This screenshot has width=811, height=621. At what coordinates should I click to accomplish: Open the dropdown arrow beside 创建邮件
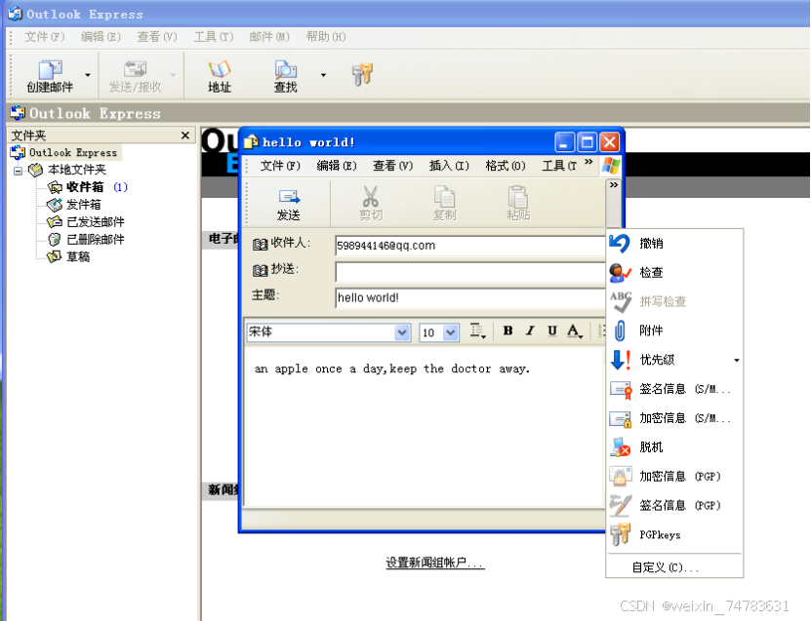(x=88, y=75)
